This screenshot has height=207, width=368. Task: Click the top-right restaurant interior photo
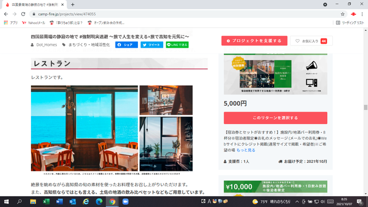pyautogui.click(x=166, y=100)
